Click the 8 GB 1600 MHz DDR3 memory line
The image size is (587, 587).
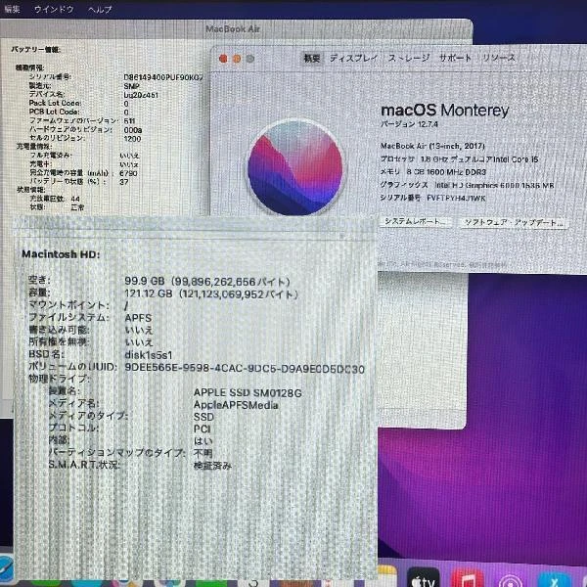coord(433,172)
